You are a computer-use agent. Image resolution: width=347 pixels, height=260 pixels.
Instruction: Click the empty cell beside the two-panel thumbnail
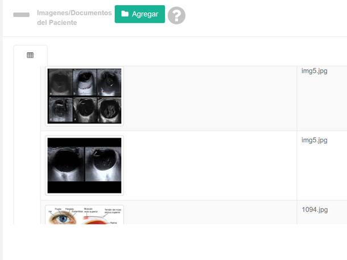210,166
